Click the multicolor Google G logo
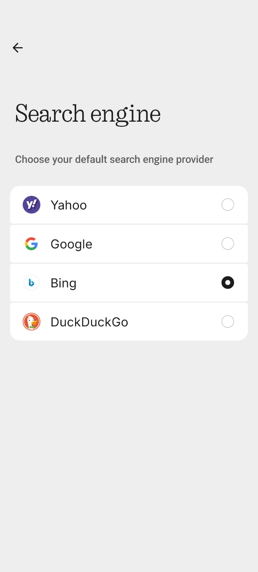 (x=31, y=244)
